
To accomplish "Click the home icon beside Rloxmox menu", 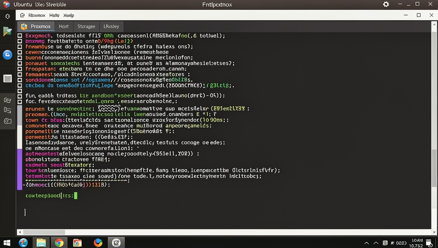I will click(22, 15).
